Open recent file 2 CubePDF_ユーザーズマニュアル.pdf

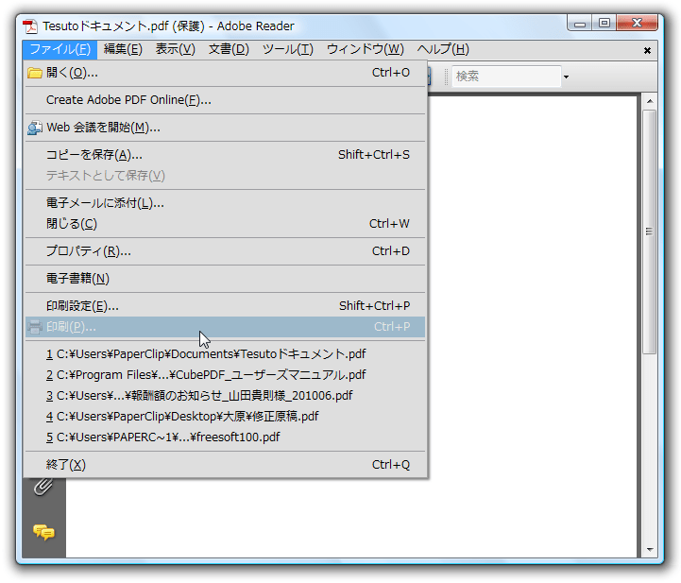click(225, 375)
